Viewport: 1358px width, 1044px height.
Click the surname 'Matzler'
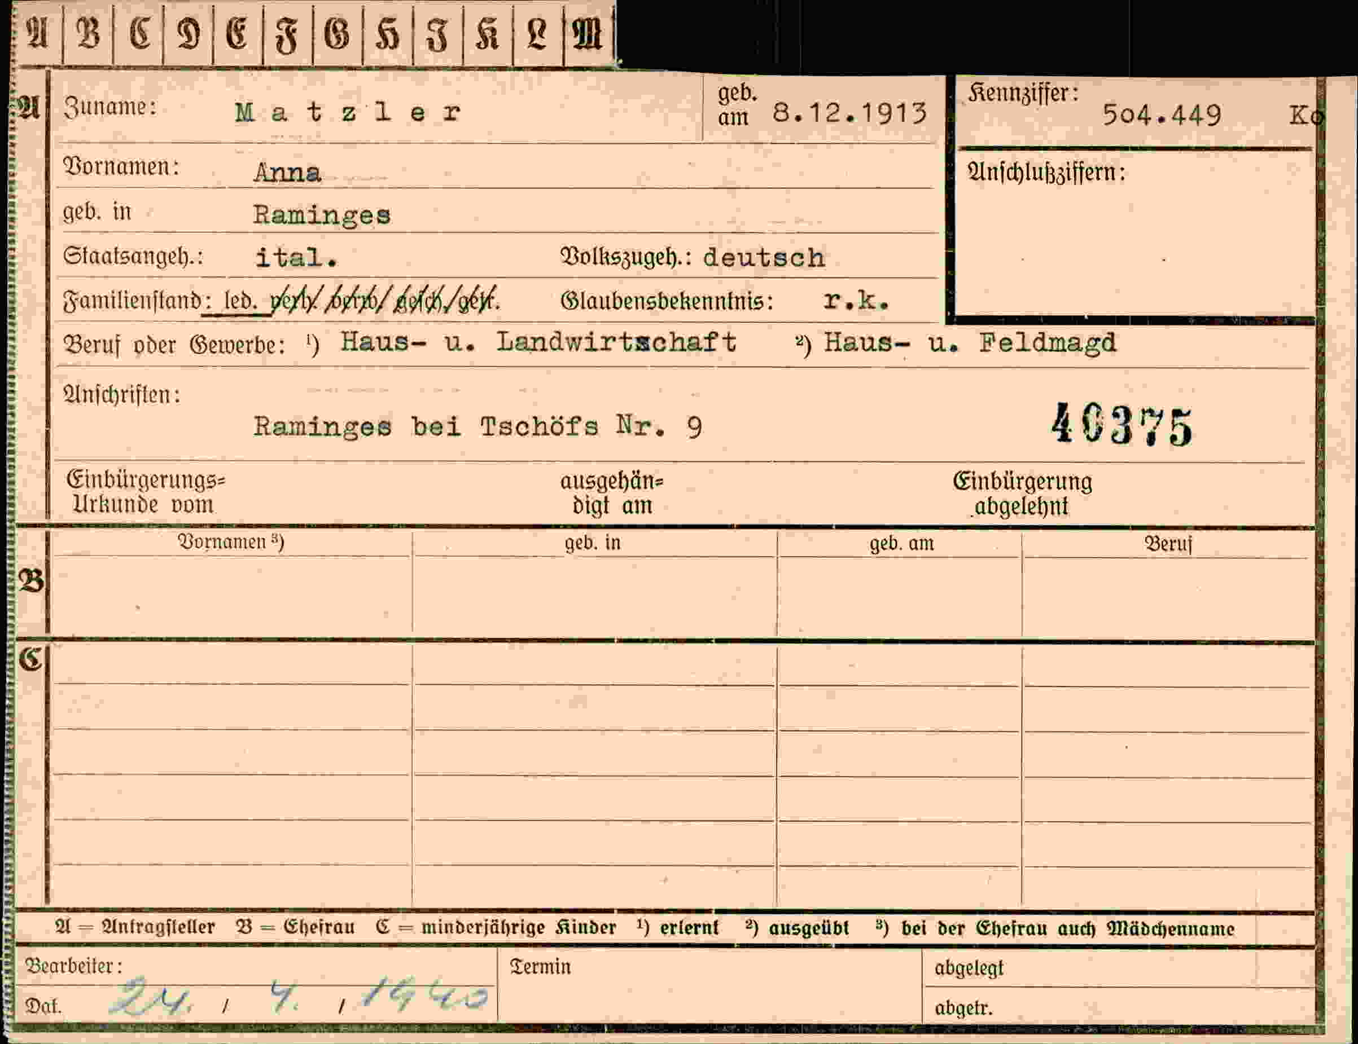(349, 112)
